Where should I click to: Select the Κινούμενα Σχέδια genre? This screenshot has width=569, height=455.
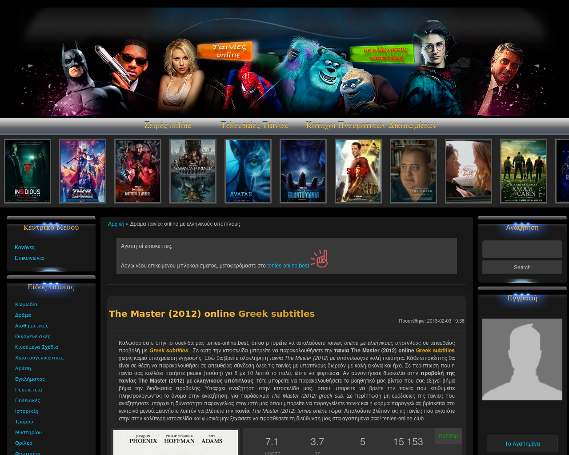coord(36,347)
